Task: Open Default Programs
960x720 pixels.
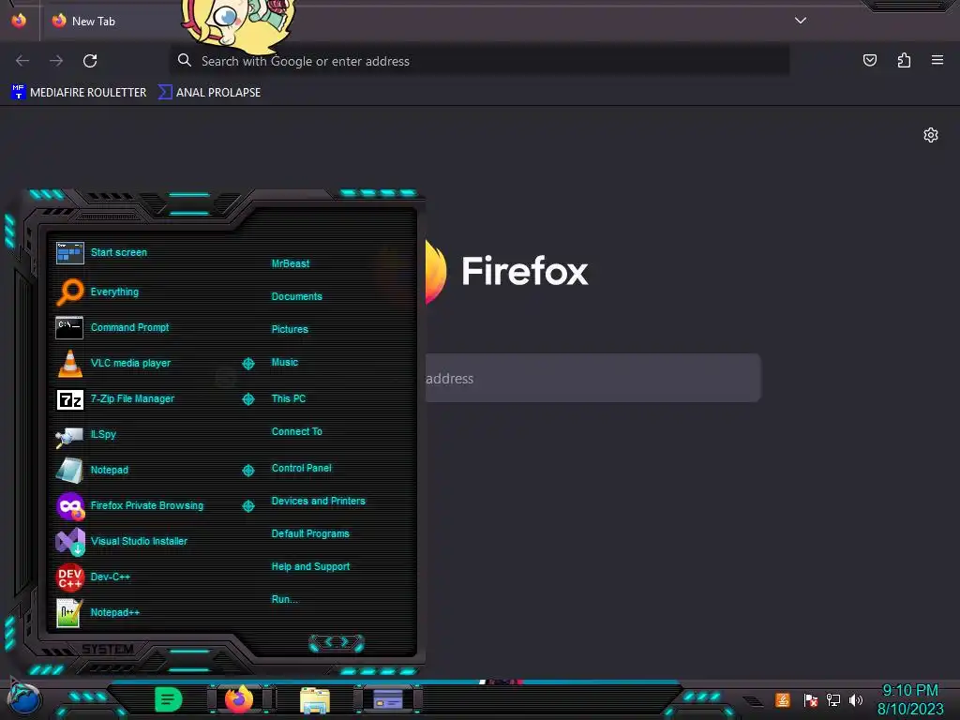Action: click(310, 533)
